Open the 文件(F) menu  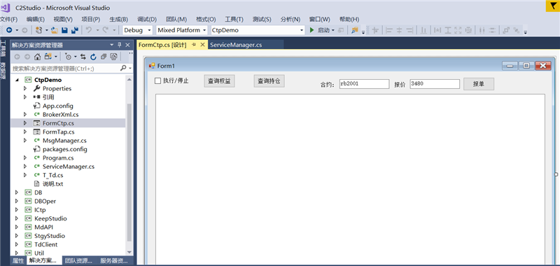point(9,20)
